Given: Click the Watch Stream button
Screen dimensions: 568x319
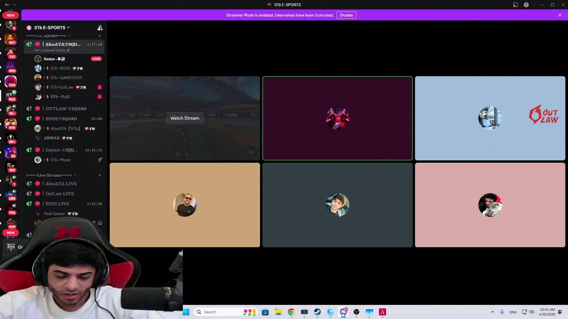Looking at the screenshot, I should [x=185, y=118].
